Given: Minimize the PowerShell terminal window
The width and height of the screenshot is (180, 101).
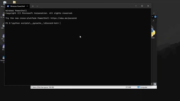Looking at the screenshot, I should click(136, 6).
